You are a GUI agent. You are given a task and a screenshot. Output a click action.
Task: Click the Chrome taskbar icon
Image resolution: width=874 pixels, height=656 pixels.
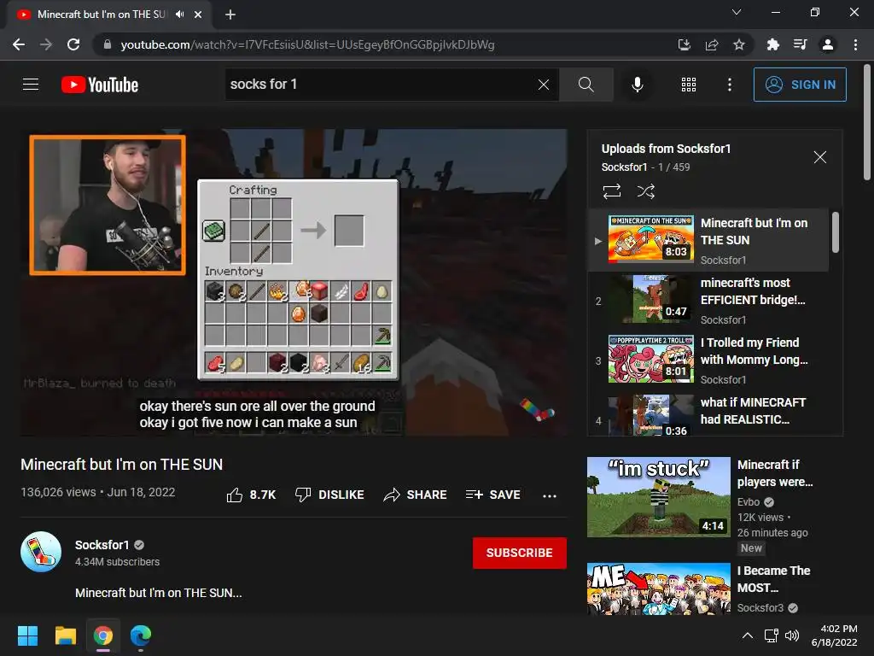pos(103,635)
